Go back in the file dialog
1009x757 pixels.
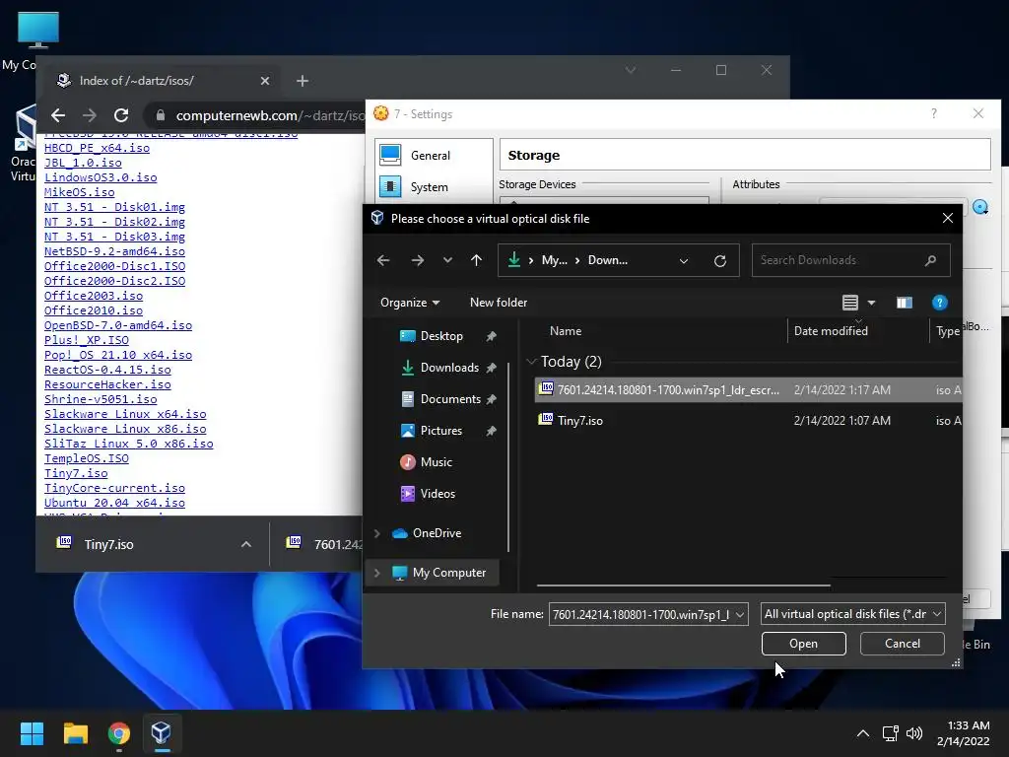pyautogui.click(x=383, y=260)
